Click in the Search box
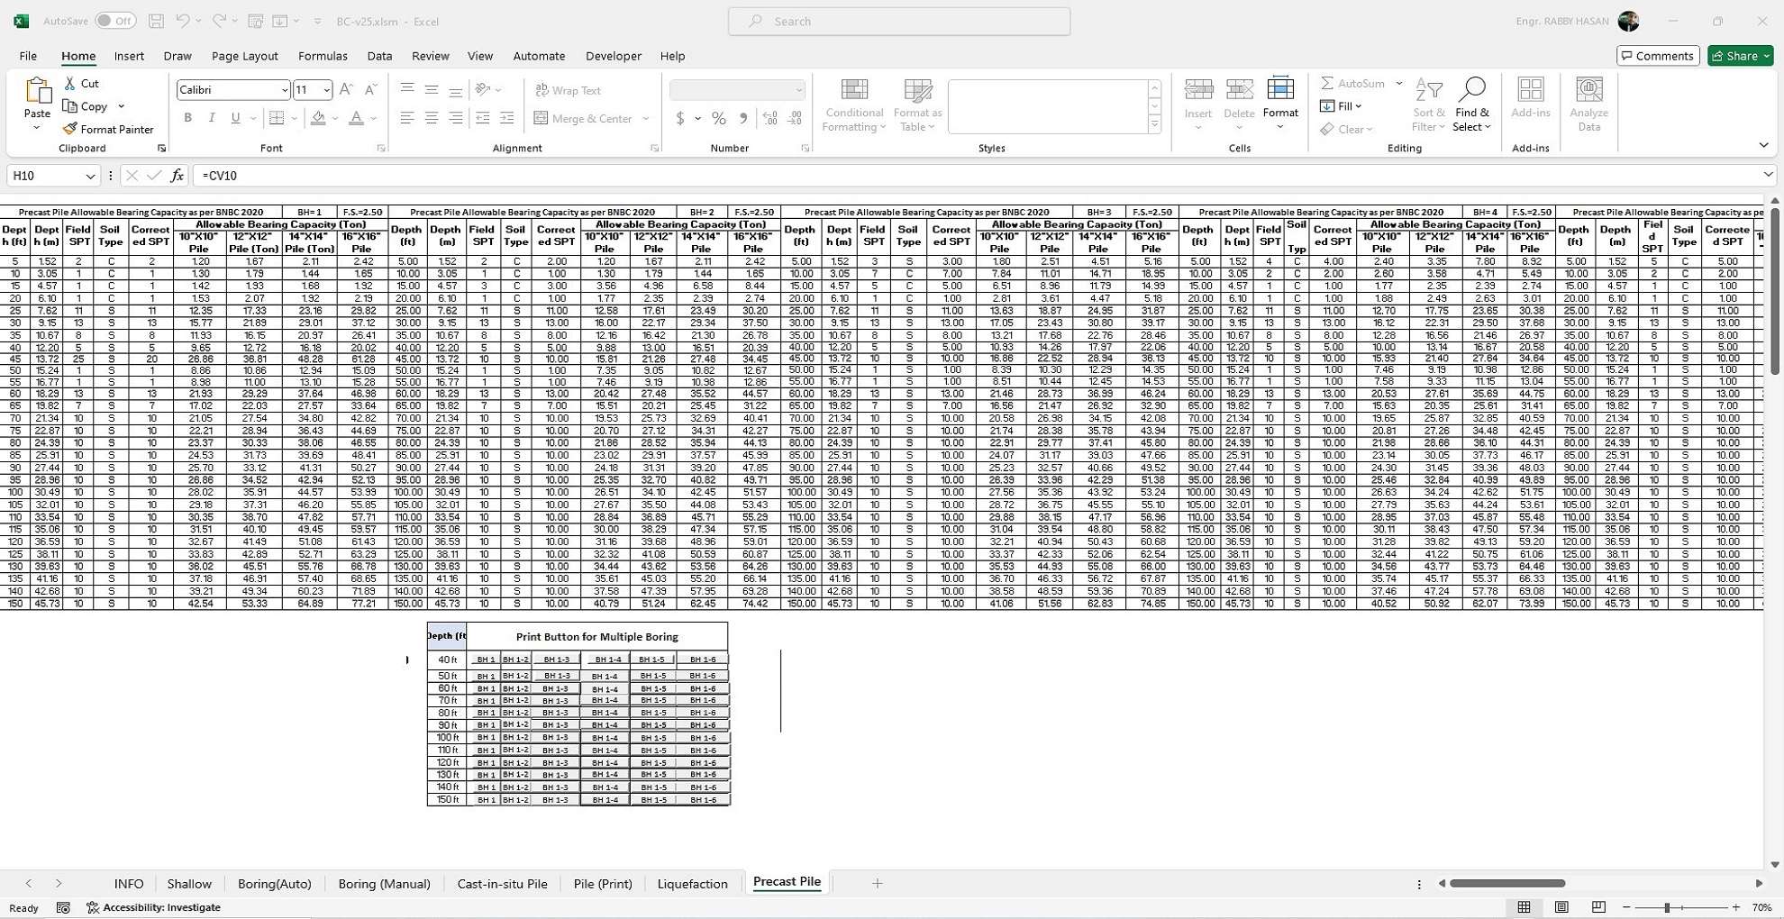 click(x=899, y=21)
